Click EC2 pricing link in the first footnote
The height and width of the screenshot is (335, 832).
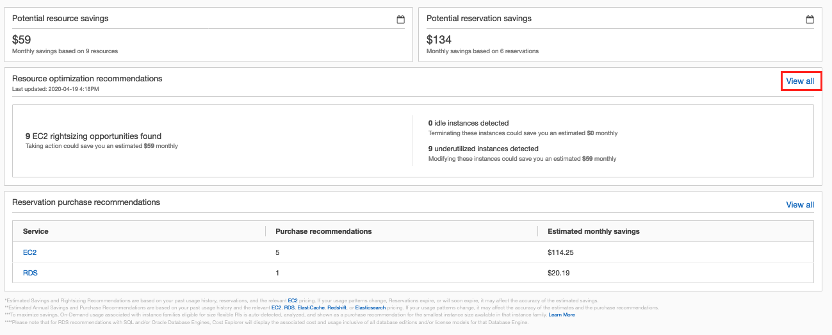293,300
